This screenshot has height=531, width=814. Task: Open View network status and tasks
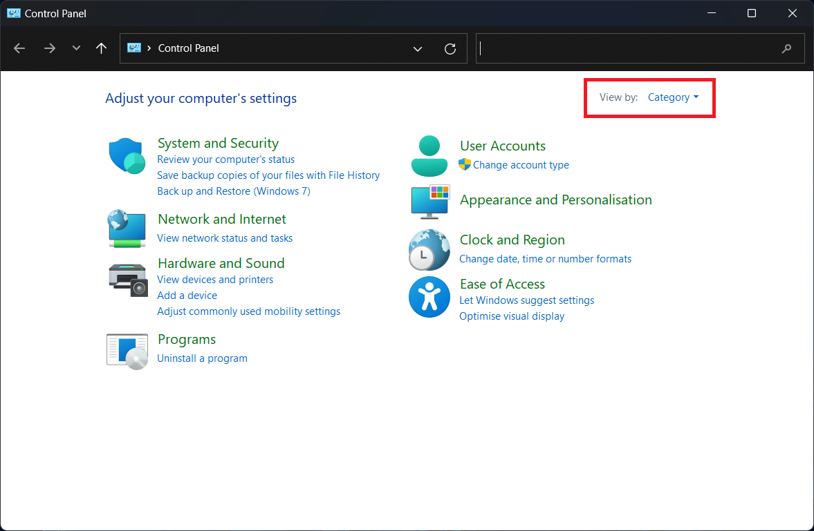point(225,238)
